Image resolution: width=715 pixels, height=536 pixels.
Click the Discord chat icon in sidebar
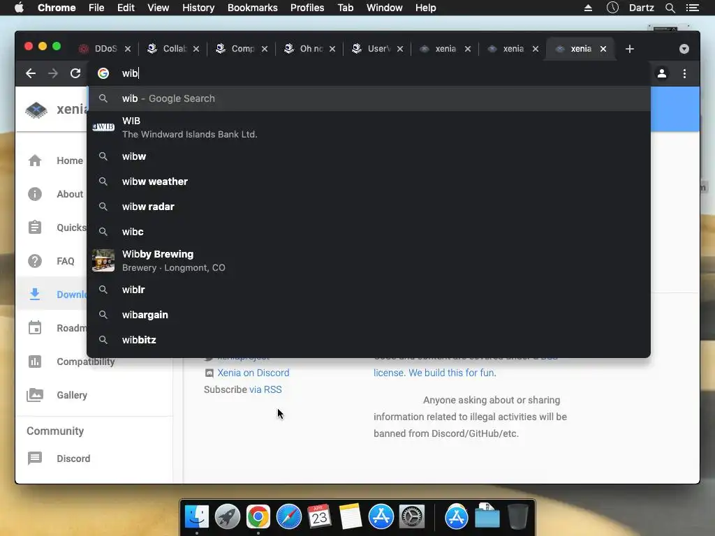tap(35, 458)
